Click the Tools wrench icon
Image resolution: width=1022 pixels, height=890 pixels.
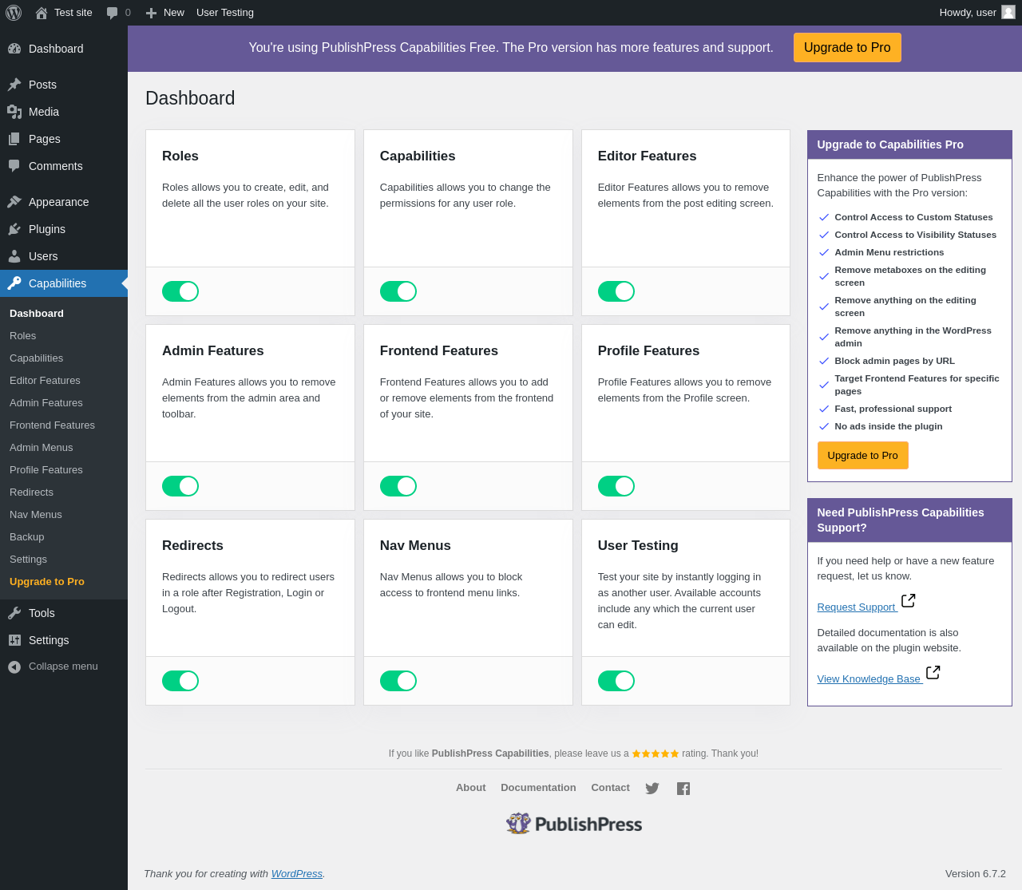14,613
